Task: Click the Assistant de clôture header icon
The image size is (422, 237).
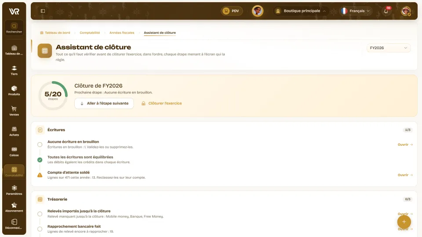Action: click(45, 51)
